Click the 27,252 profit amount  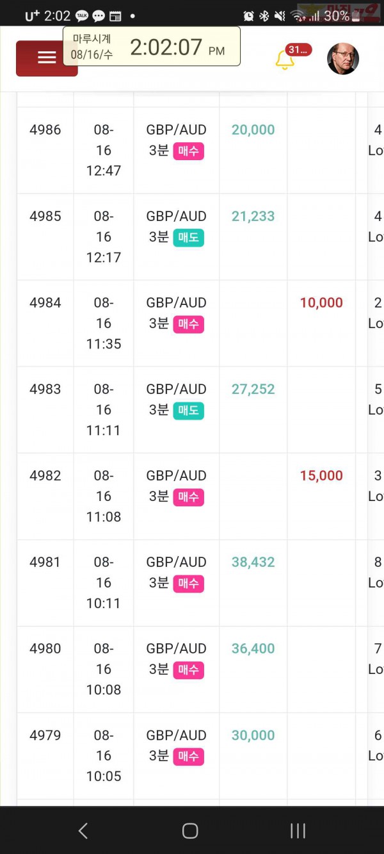coord(253,390)
